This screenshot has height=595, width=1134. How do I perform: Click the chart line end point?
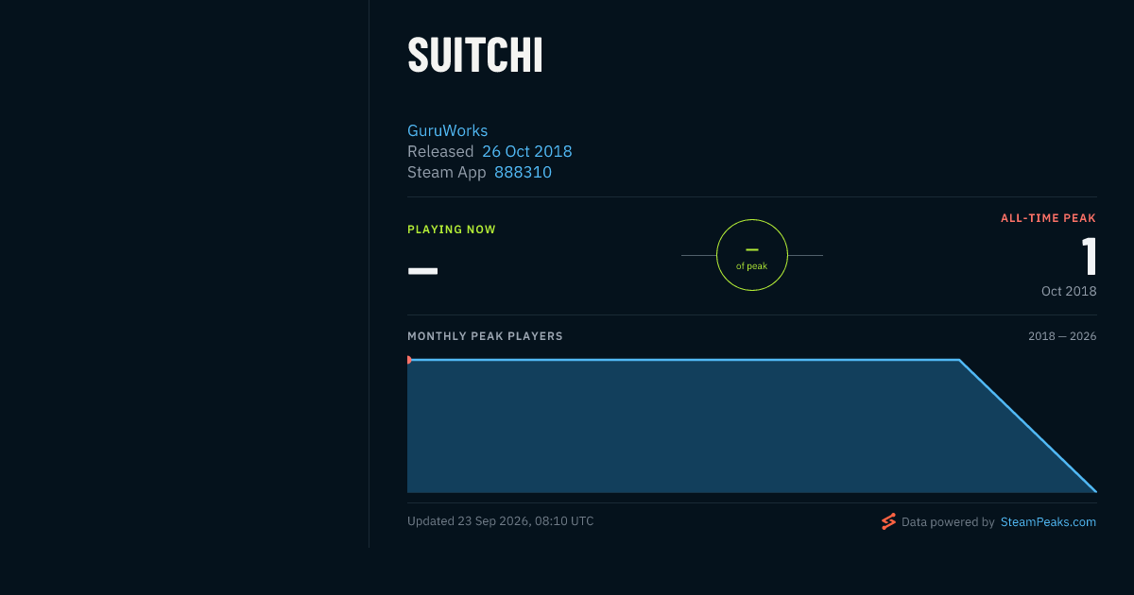click(1096, 491)
